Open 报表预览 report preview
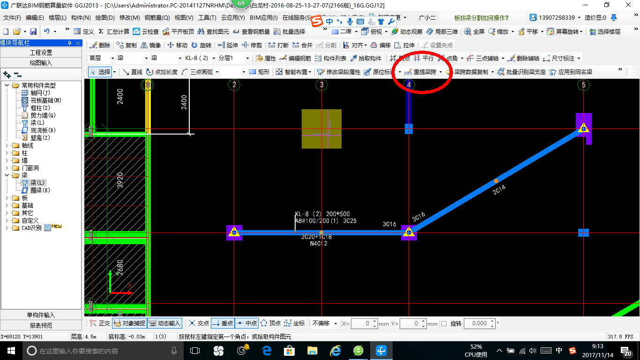Screen dimensions: 640x360 click(x=41, y=325)
